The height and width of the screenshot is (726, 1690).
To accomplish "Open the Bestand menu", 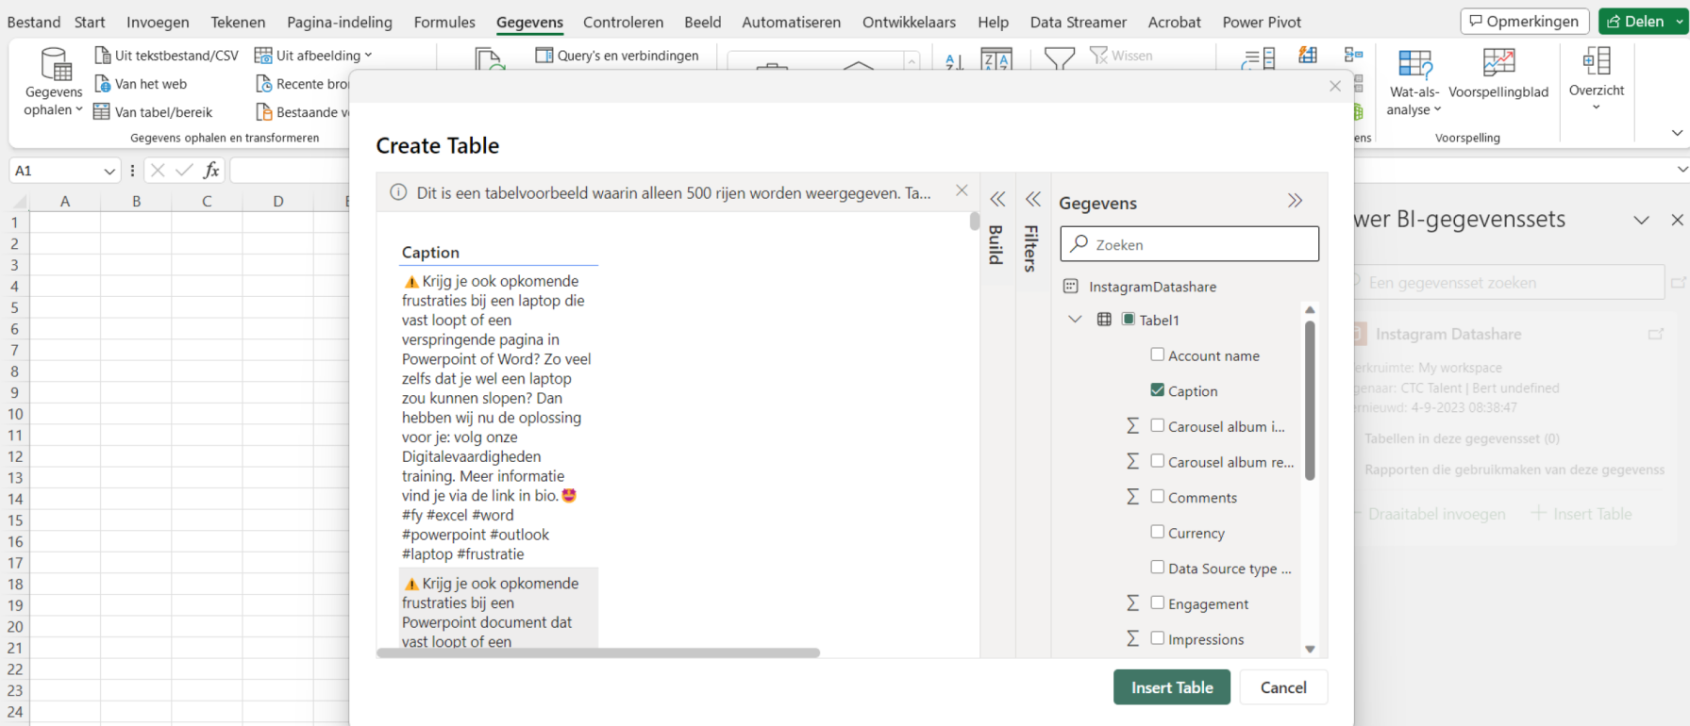I will [34, 22].
